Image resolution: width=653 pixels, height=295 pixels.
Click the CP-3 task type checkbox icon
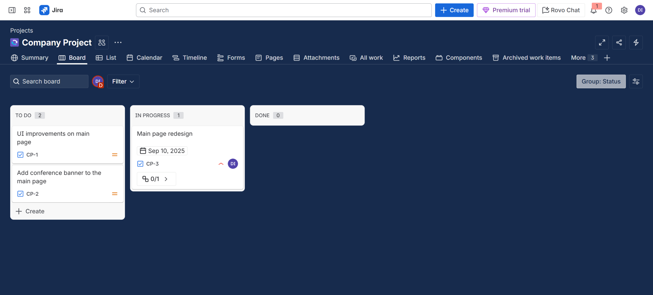click(x=140, y=164)
